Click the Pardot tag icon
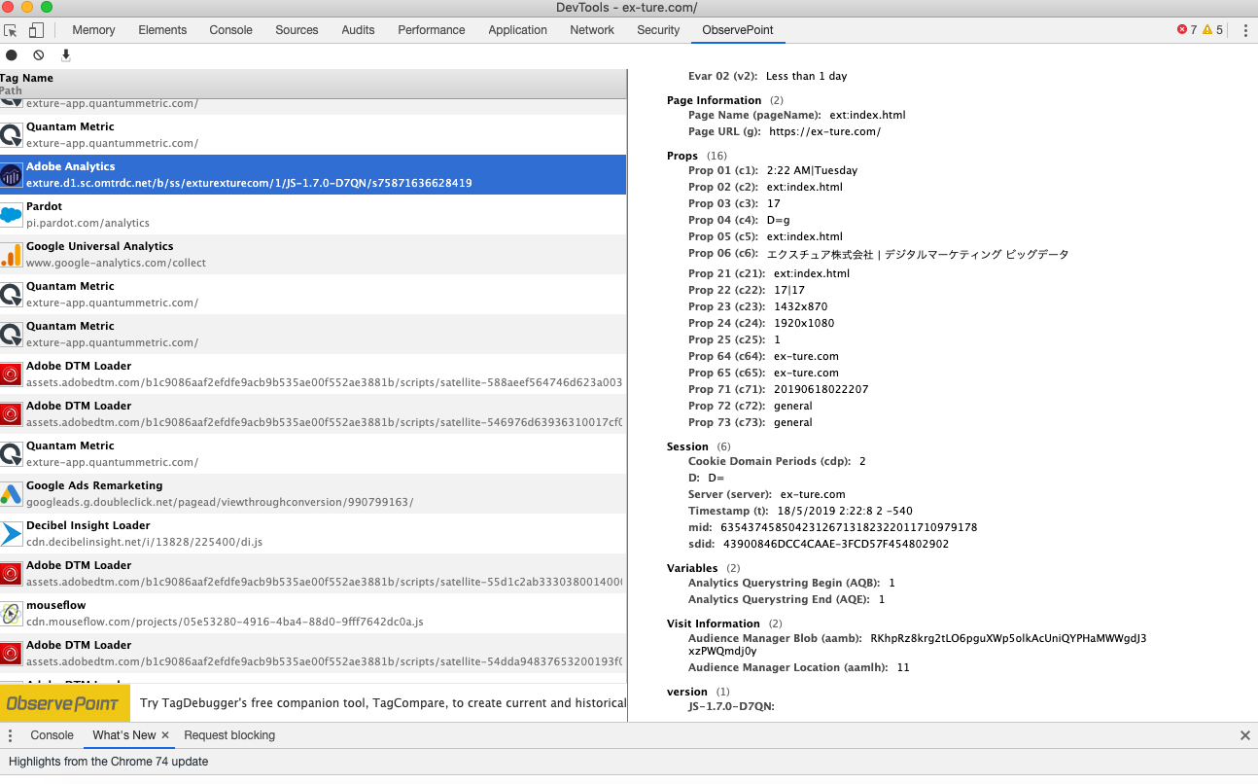Screen dimensions: 1258x784 click(11, 215)
